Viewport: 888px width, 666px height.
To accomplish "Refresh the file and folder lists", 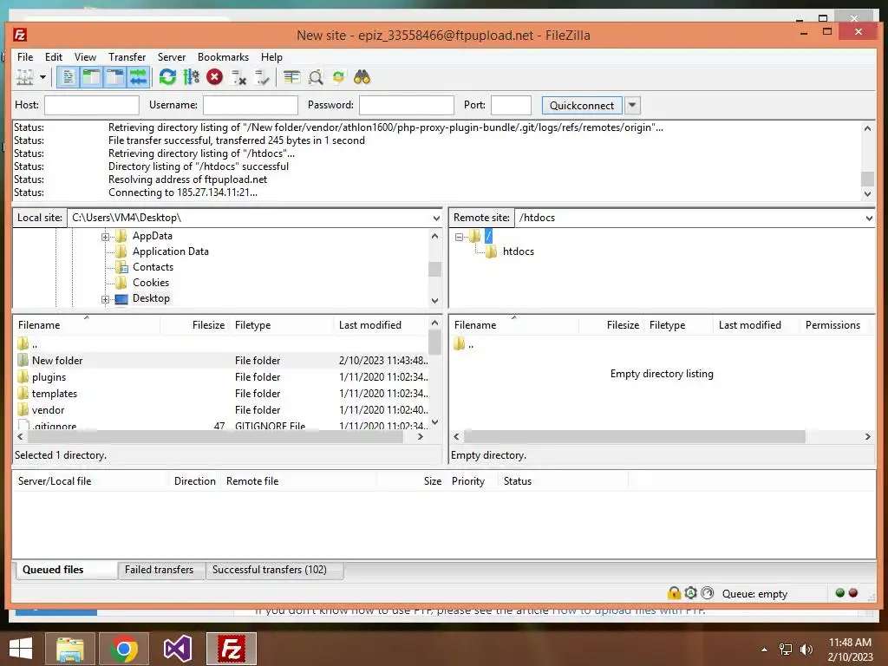I will pyautogui.click(x=167, y=77).
